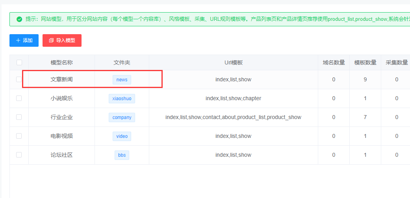The image size is (410, 198).
Task: Select the 论坛社区 model name cell
Action: 62,155
